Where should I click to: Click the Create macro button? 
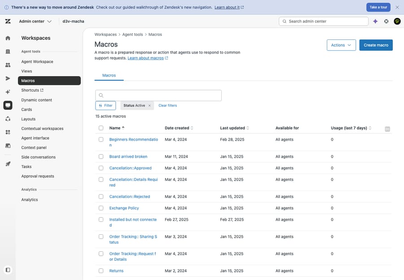[376, 45]
